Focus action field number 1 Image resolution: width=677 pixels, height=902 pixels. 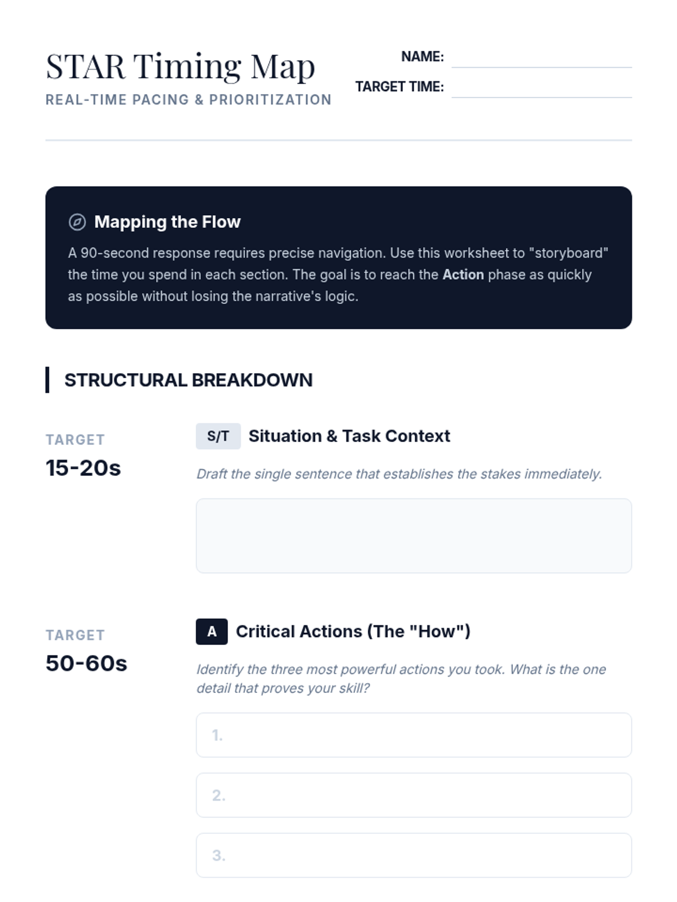(x=414, y=735)
